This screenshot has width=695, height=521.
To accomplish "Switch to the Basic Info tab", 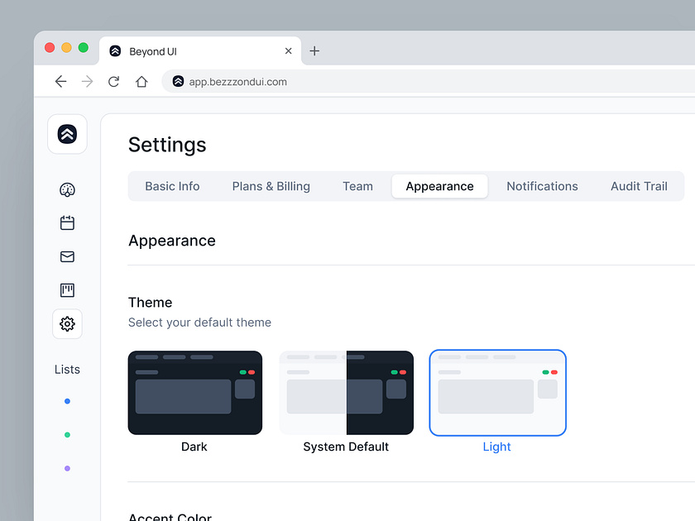I will tap(172, 186).
